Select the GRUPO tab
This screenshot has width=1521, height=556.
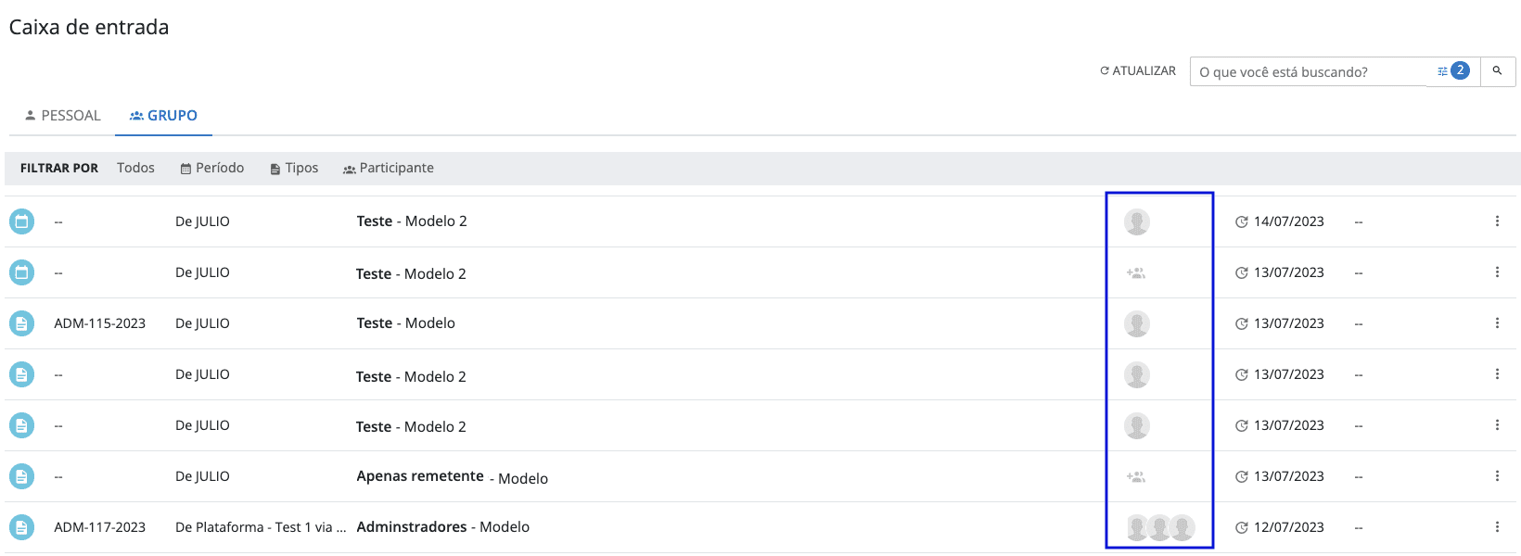point(163,116)
